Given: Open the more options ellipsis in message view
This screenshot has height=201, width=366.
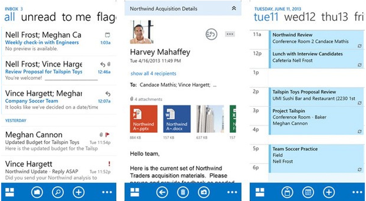Looking at the screenshot, I should pyautogui.click(x=230, y=34).
